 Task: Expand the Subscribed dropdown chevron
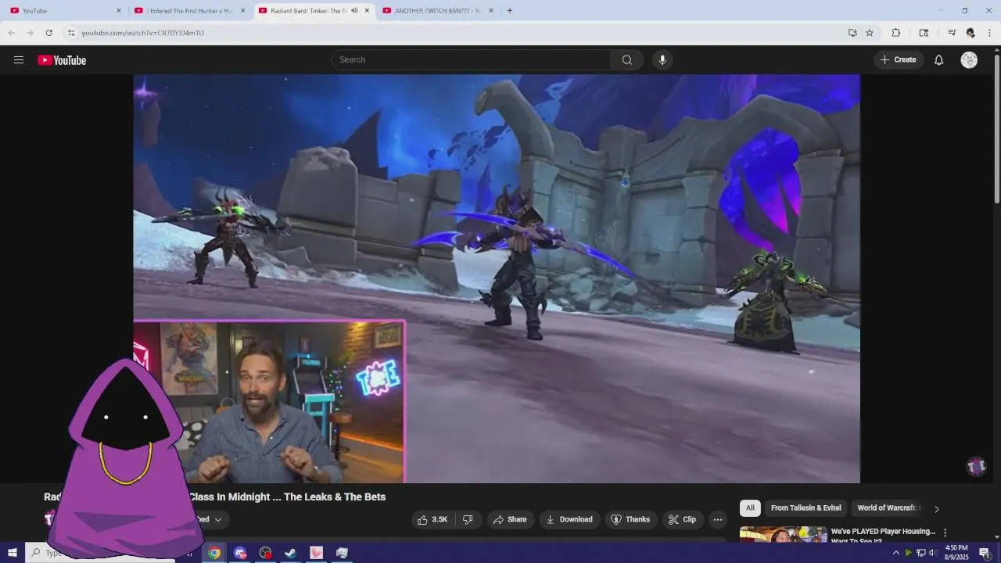tap(218, 519)
